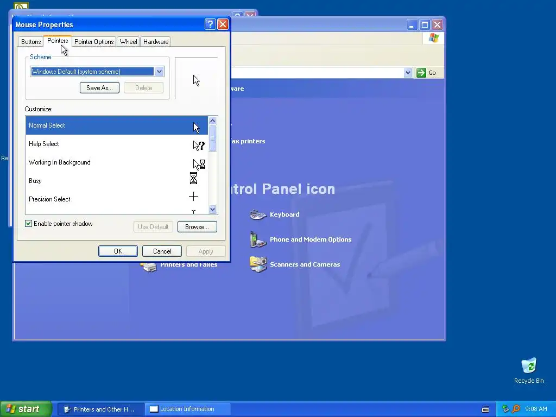Click the Customize list scrollbar thumb

213,138
